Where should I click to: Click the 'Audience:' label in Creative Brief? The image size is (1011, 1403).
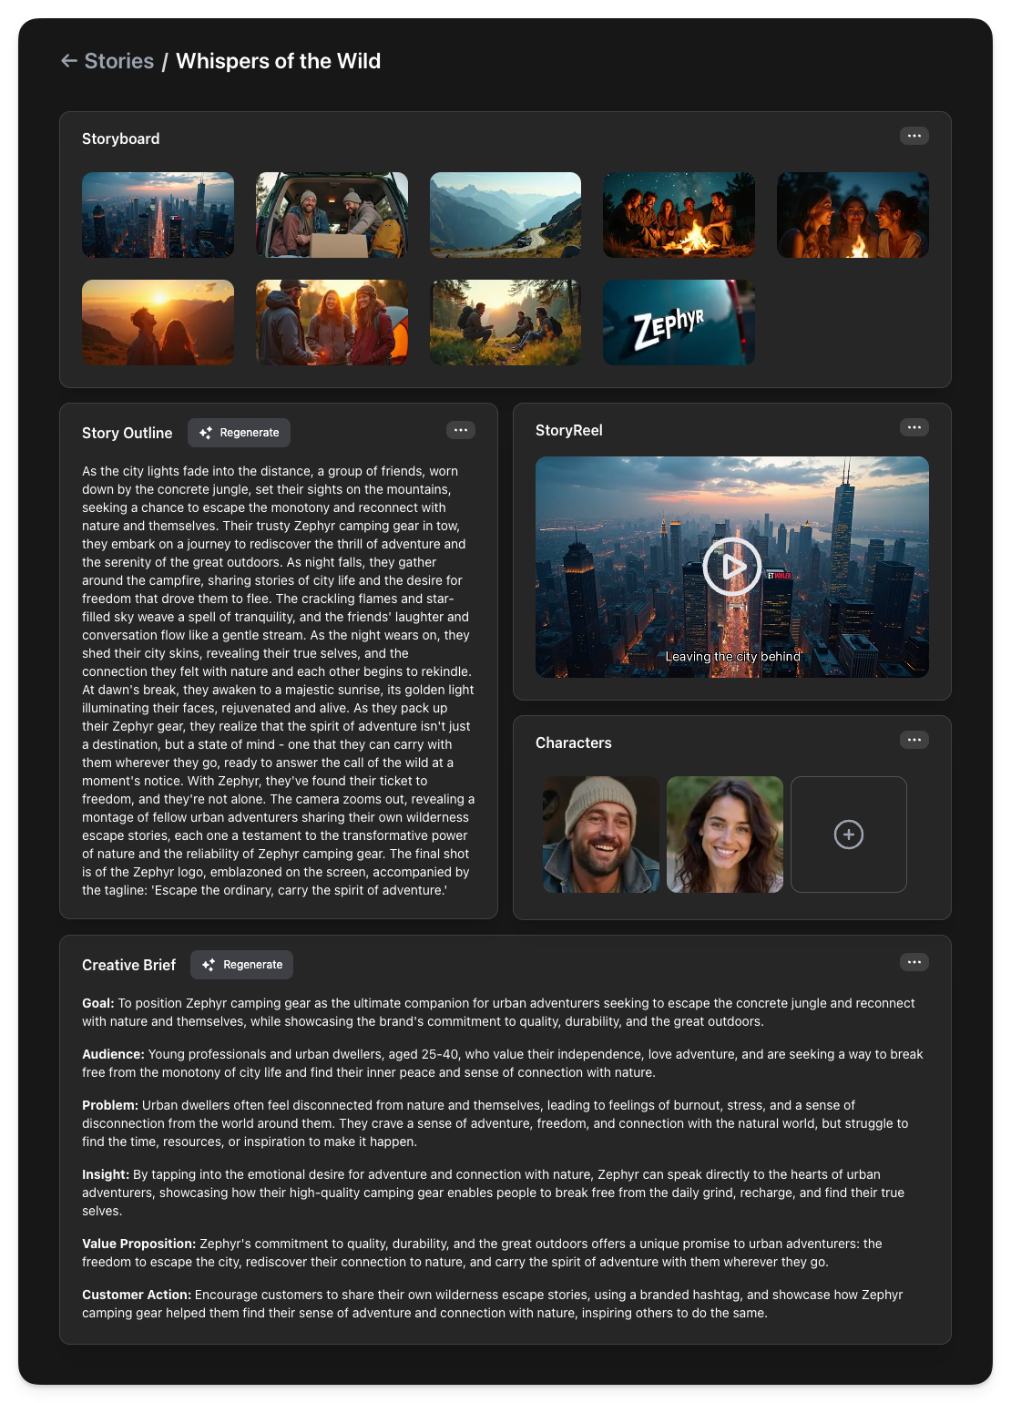tap(113, 1054)
